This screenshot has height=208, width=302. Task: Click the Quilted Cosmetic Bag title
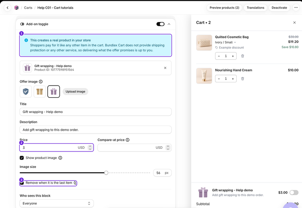click(x=232, y=37)
